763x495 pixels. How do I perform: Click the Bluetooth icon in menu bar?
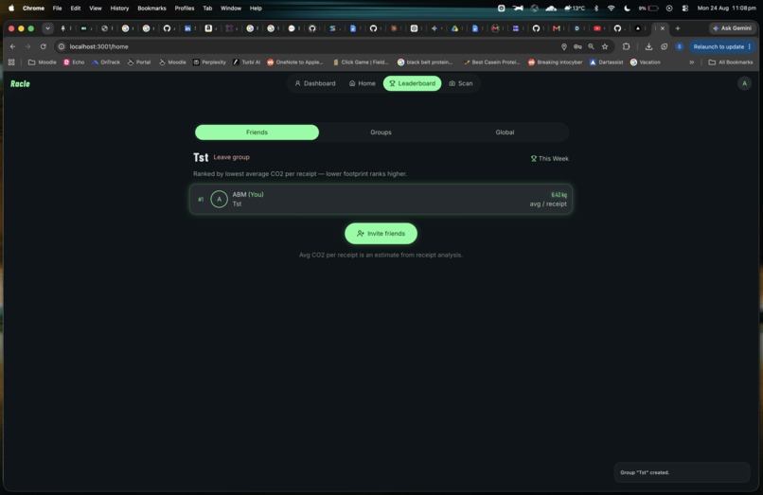tap(596, 9)
